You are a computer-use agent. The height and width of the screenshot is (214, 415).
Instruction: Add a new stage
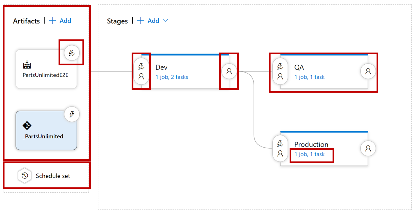click(148, 21)
